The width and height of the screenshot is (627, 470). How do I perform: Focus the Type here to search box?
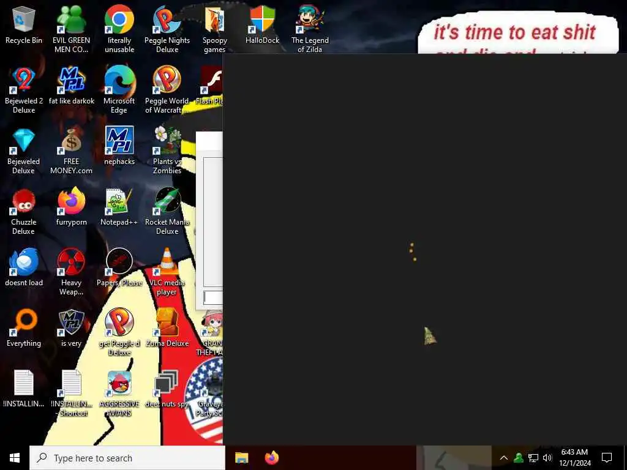pyautogui.click(x=127, y=458)
